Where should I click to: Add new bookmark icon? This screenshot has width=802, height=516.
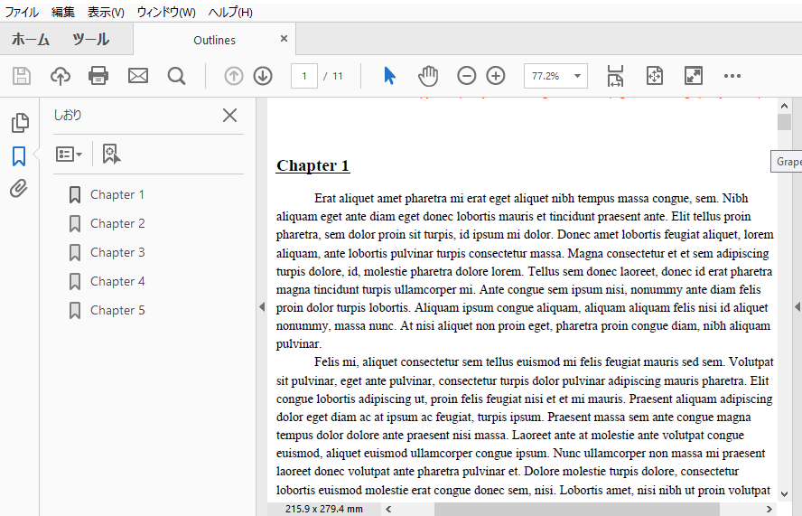(x=111, y=155)
